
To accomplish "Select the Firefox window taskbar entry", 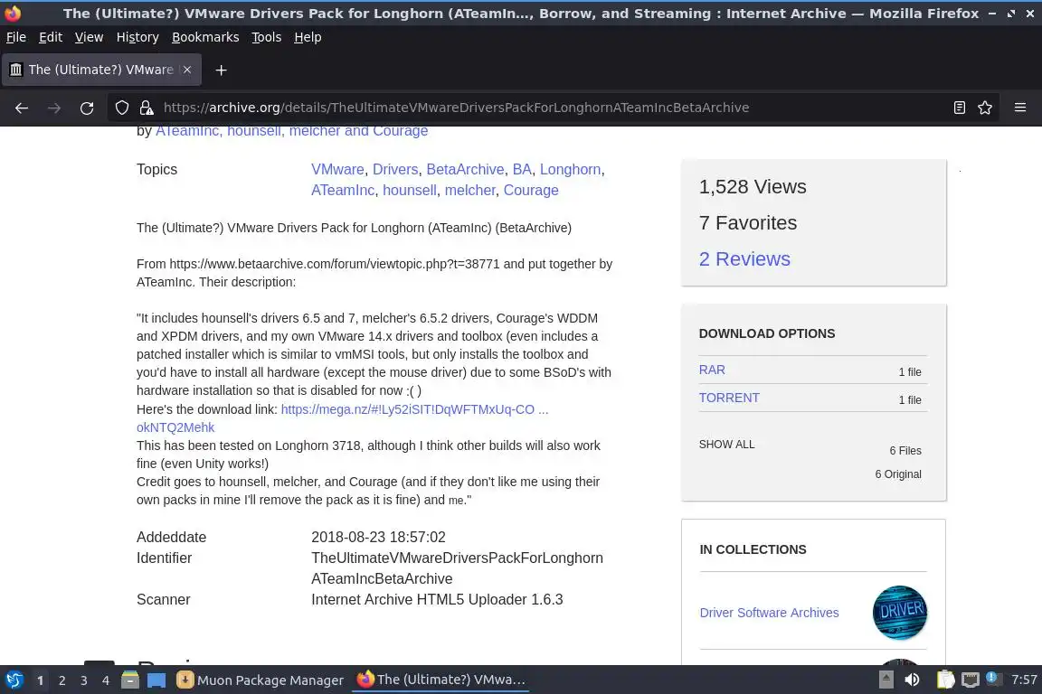I will click(x=441, y=680).
